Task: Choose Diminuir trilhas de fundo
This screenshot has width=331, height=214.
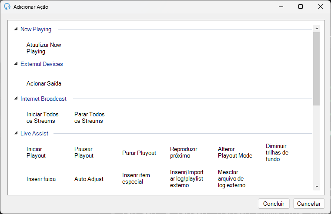Action: pos(277,152)
